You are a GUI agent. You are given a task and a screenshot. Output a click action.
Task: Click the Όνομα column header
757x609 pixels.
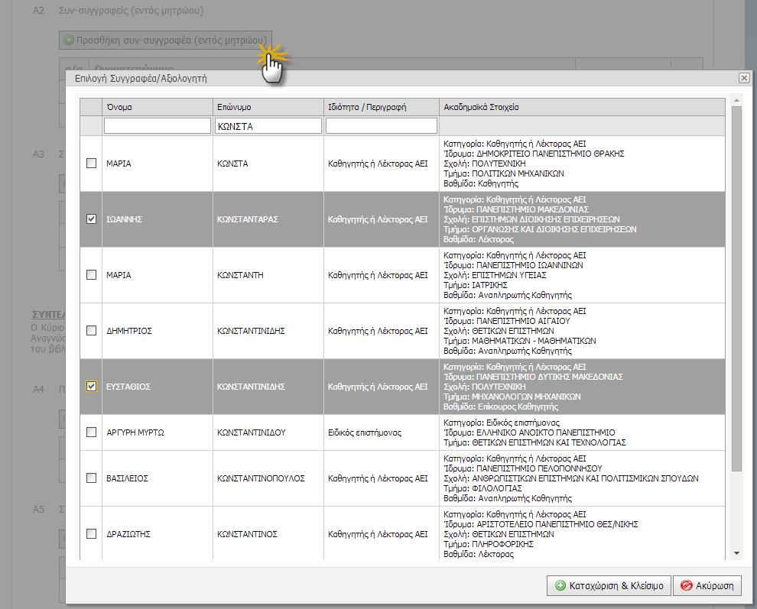pyautogui.click(x=158, y=107)
